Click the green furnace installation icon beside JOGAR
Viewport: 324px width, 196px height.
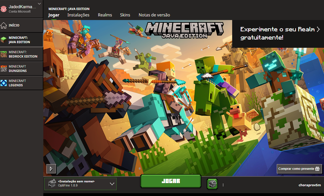coord(212,184)
